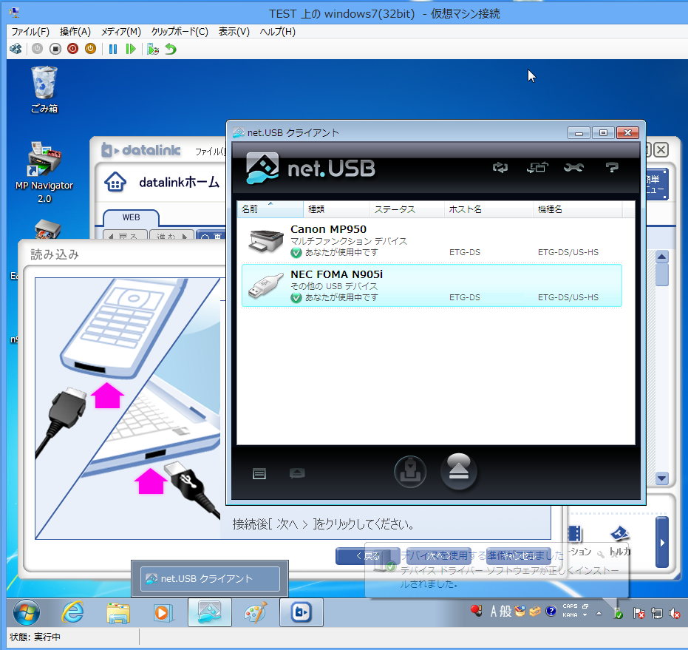The width and height of the screenshot is (688, 650).
Task: Select the ごみ箱 recycle bin desktop icon
Action: pyautogui.click(x=44, y=90)
